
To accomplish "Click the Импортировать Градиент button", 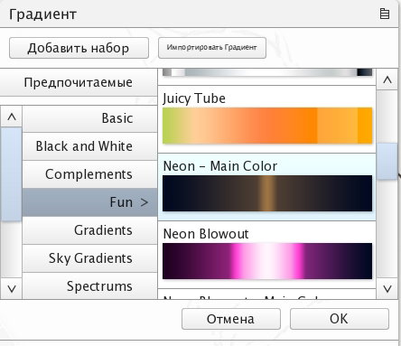I will click(x=212, y=48).
